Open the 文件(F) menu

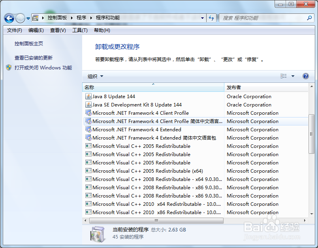pos(14,30)
